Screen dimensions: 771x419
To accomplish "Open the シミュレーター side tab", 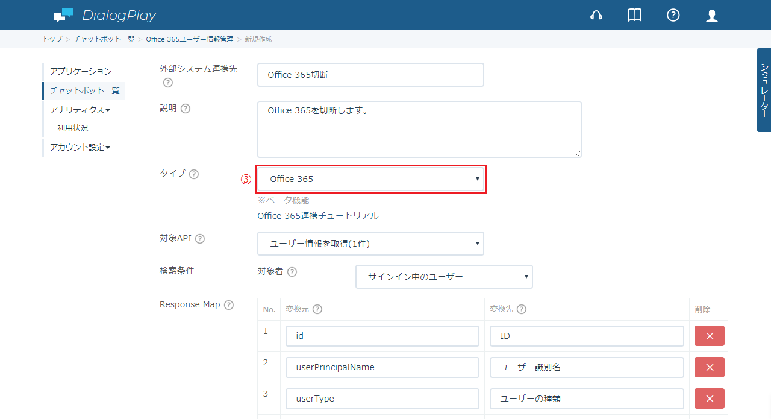I will click(764, 90).
